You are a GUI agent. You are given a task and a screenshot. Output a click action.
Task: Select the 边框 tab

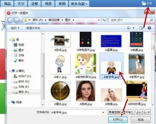[34, 4]
